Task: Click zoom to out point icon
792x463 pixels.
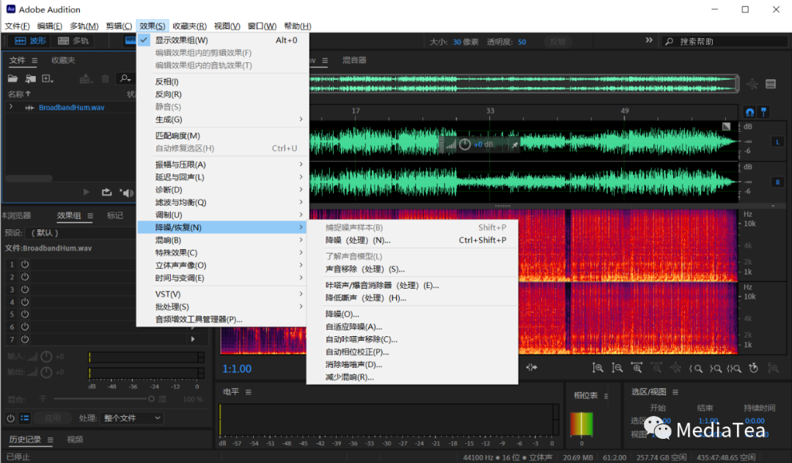Action: click(x=715, y=368)
